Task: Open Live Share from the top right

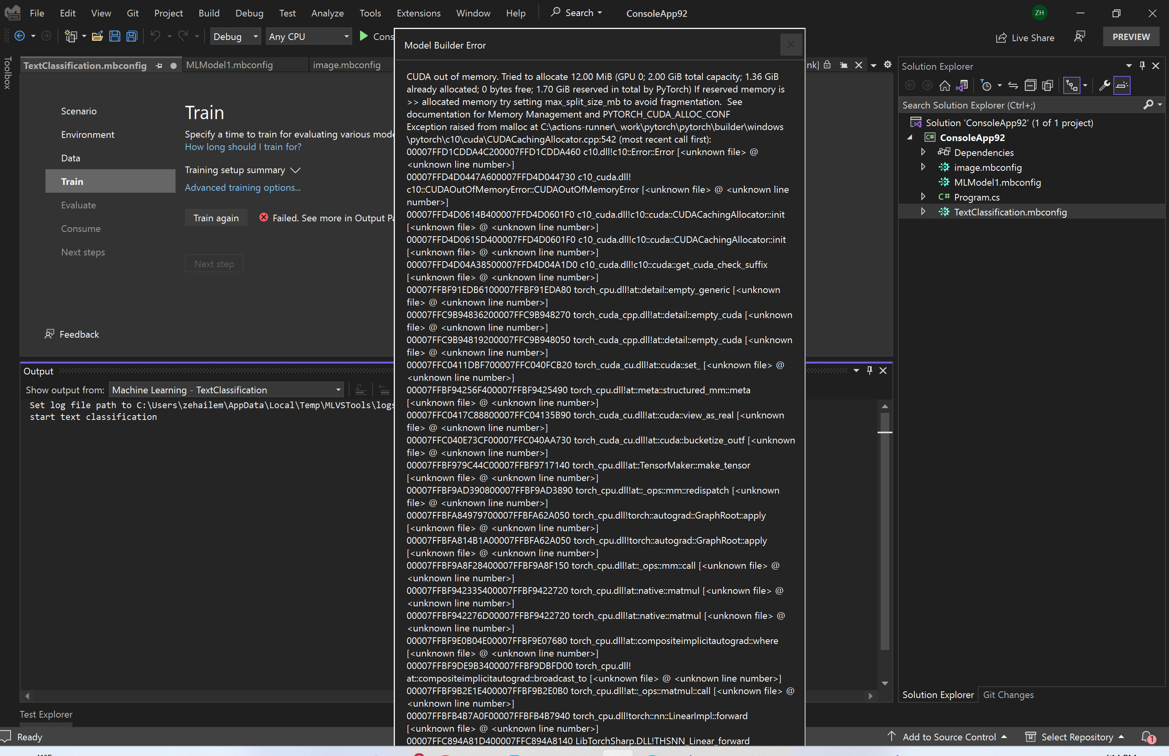Action: tap(1025, 37)
